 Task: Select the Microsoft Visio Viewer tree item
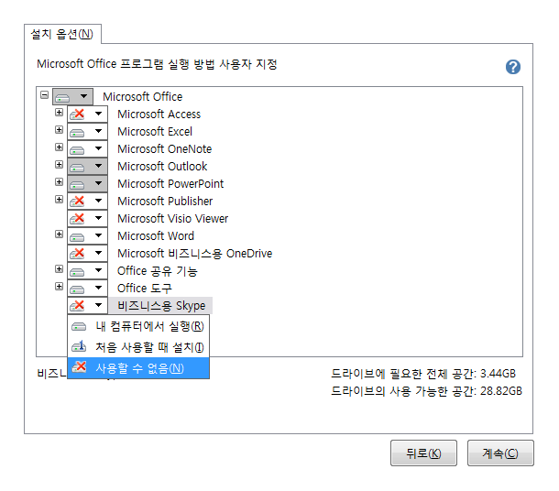(x=173, y=218)
